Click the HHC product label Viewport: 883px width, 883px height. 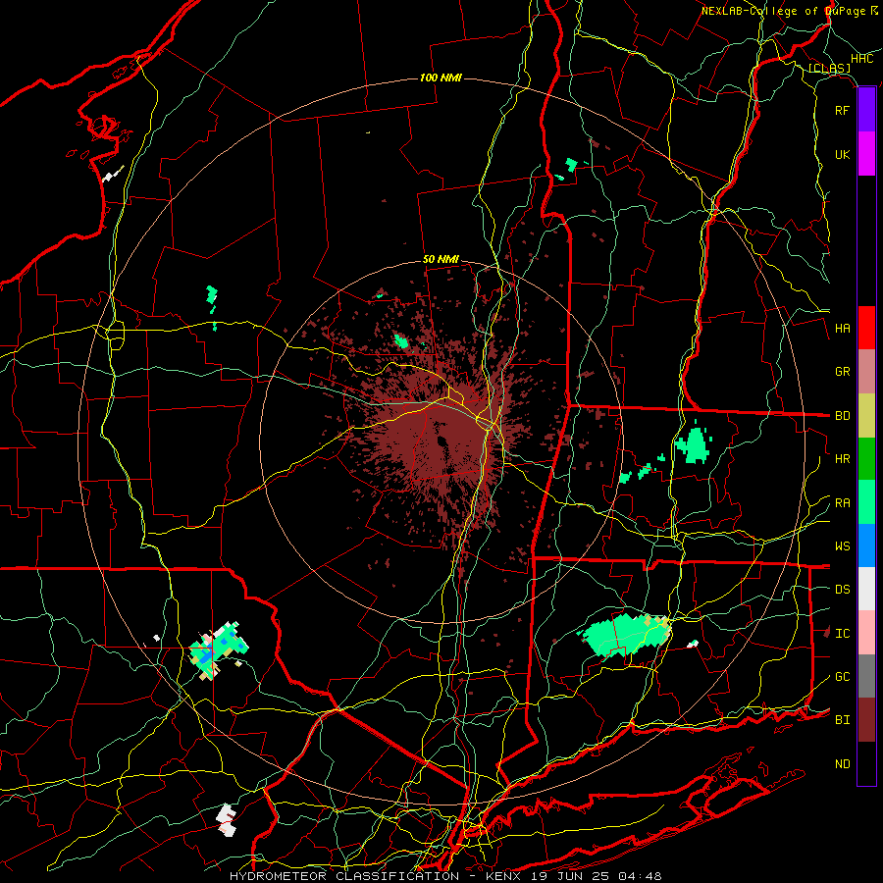tap(861, 59)
